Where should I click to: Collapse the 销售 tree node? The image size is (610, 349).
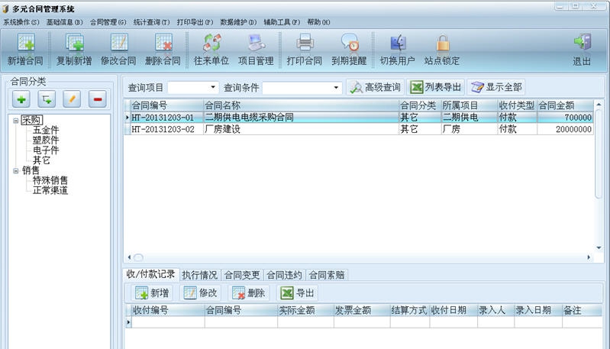[x=15, y=171]
